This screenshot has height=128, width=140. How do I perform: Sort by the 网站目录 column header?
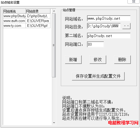38,11
